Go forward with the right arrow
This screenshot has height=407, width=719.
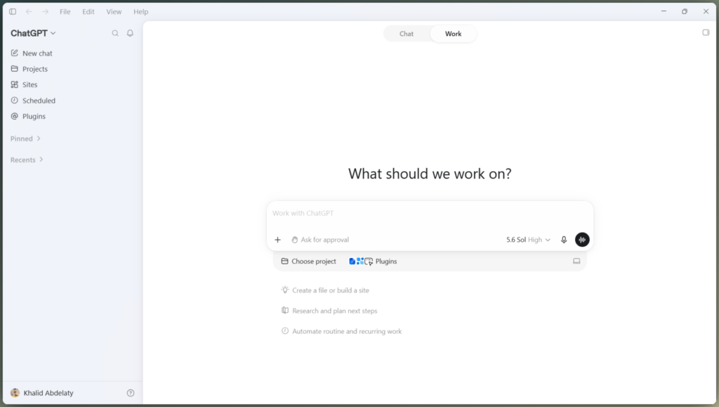(45, 11)
